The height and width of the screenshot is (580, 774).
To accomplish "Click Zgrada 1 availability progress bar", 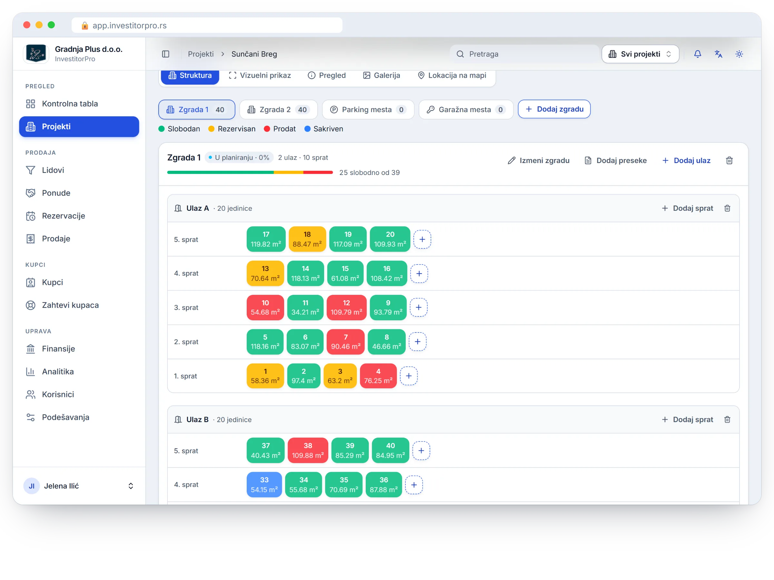I will click(x=250, y=173).
